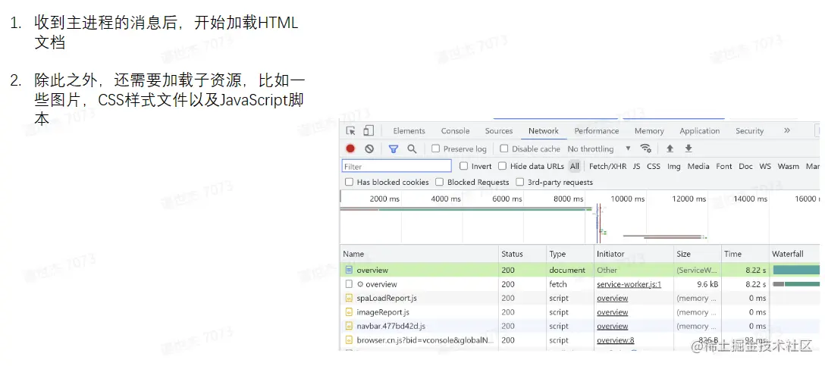Open overview initiator link for imageReport.js
This screenshot has height=366, width=825.
point(613,312)
